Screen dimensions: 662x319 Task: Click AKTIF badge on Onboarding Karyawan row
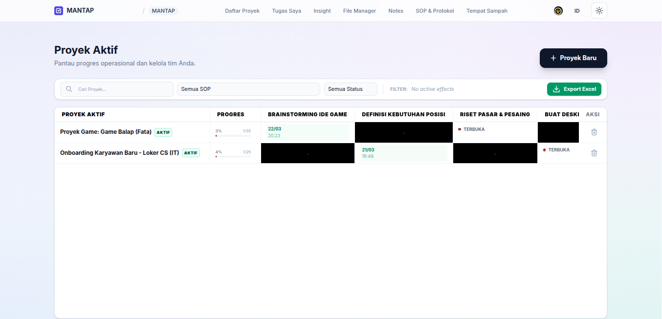[191, 153]
